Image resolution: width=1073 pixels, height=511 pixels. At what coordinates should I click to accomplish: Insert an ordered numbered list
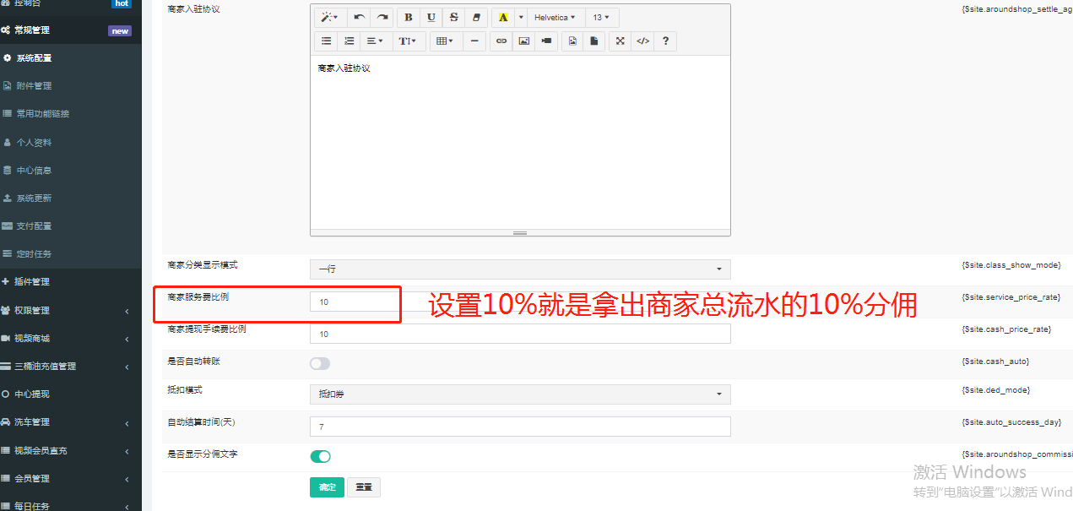[x=349, y=41]
